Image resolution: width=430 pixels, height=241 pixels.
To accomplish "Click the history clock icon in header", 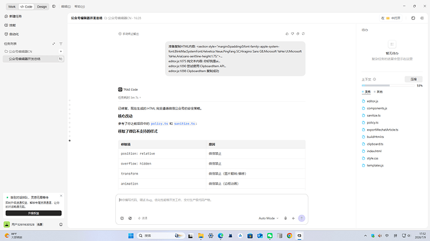I will (x=413, y=18).
